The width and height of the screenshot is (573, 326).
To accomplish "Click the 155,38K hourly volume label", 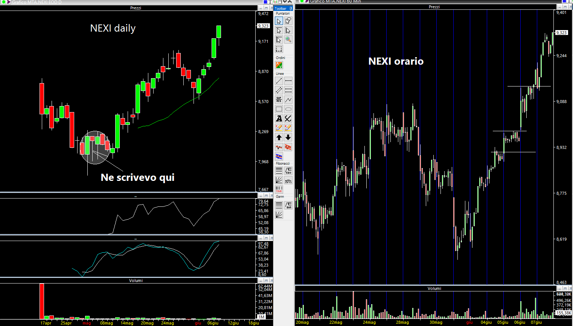I will pyautogui.click(x=564, y=313).
